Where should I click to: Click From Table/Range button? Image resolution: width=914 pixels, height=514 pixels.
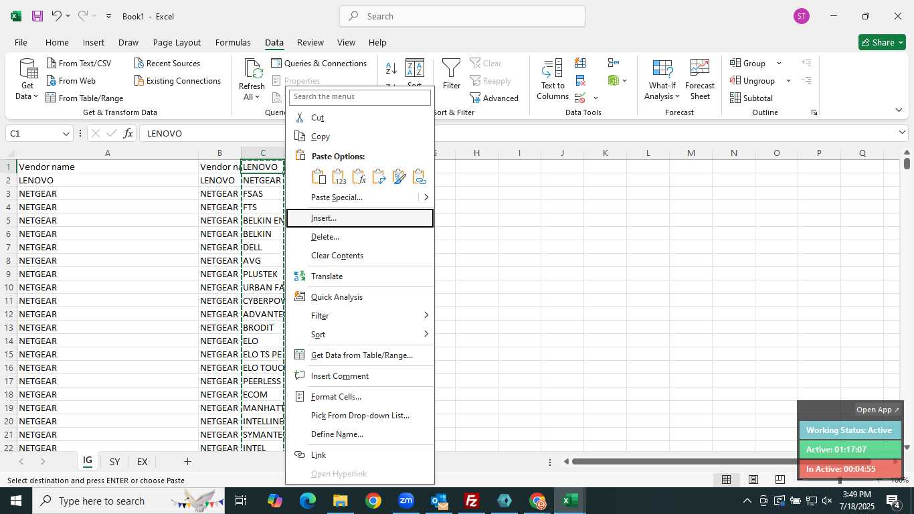click(84, 98)
